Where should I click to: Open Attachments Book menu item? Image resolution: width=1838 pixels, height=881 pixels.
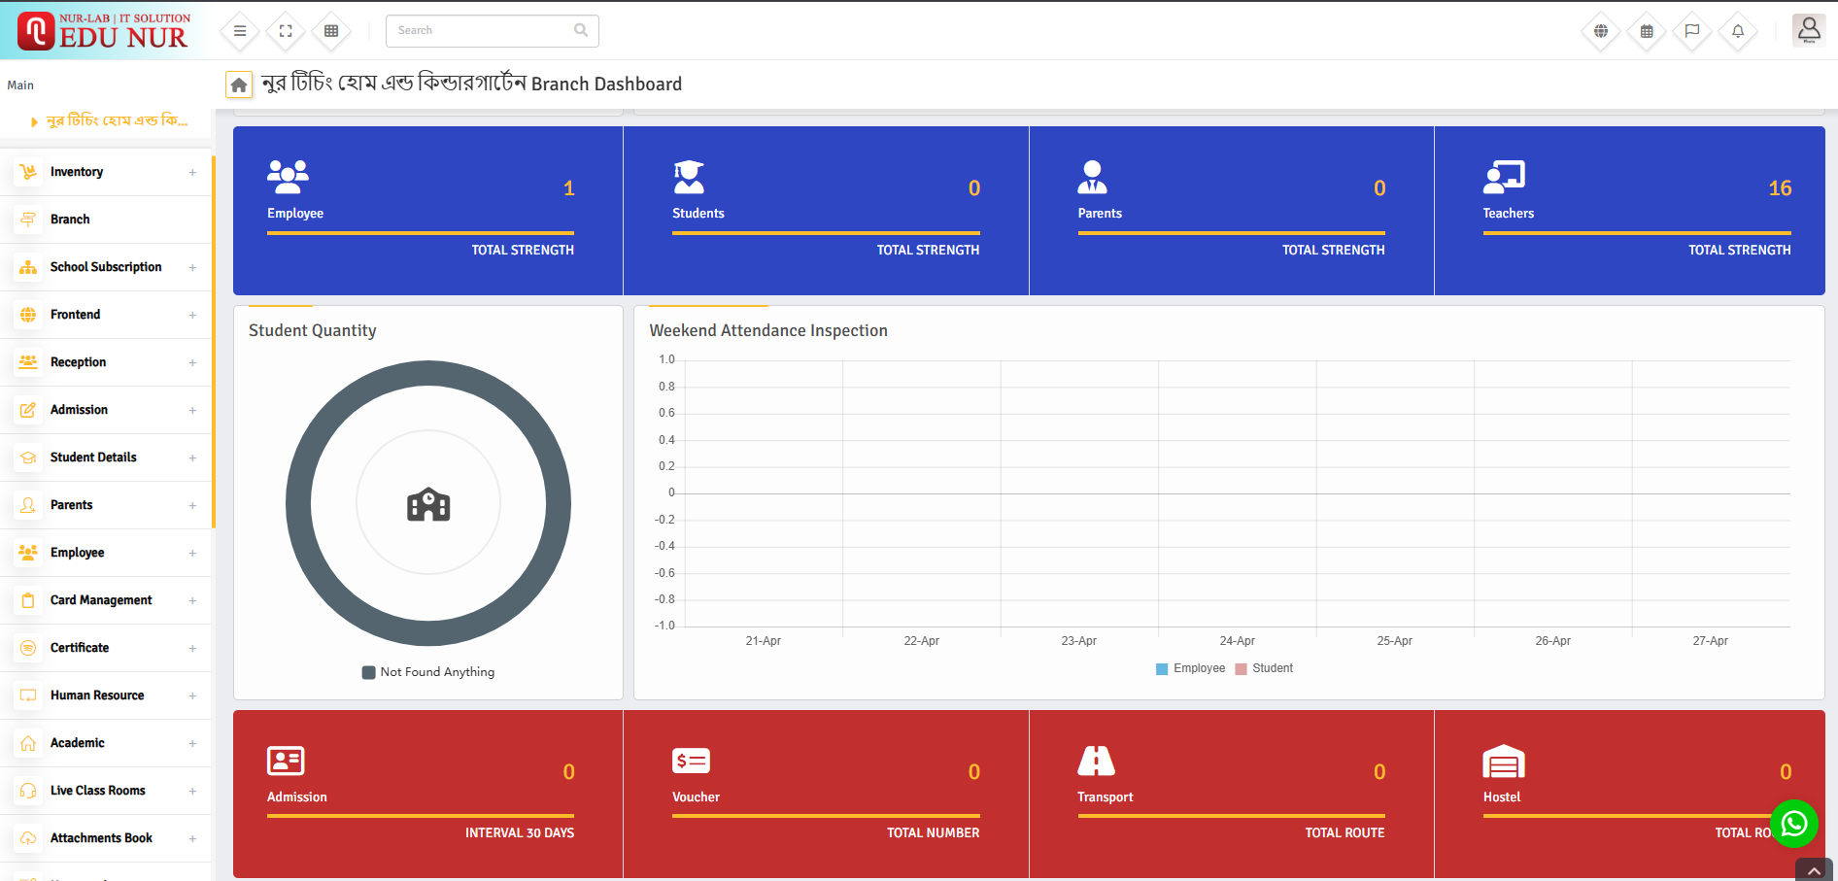[x=105, y=838]
